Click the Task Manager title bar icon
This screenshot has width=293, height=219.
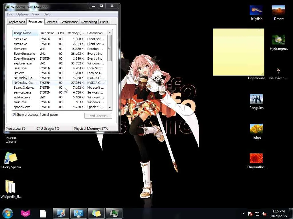tap(7, 7)
